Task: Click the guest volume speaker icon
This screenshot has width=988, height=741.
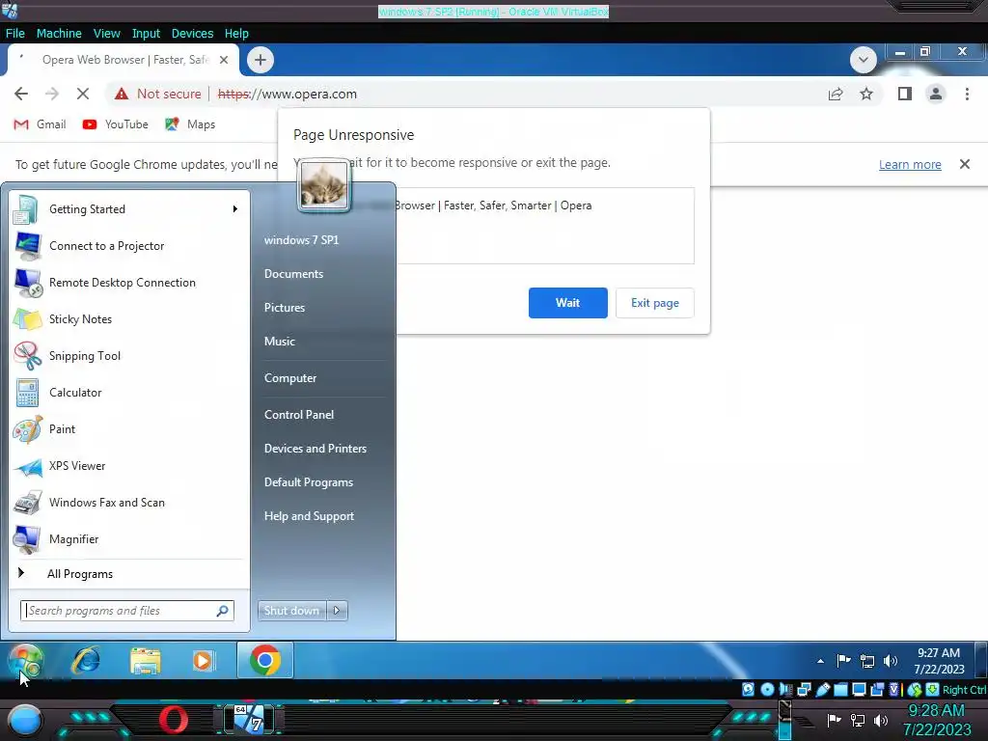Action: coord(891,661)
